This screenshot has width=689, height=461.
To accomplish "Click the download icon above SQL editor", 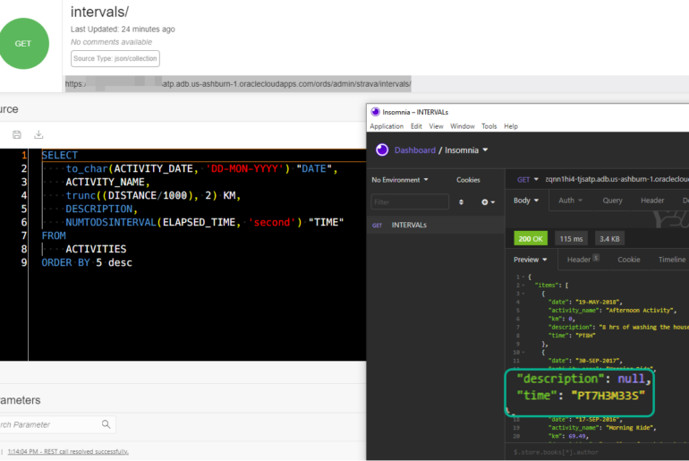I will (38, 134).
